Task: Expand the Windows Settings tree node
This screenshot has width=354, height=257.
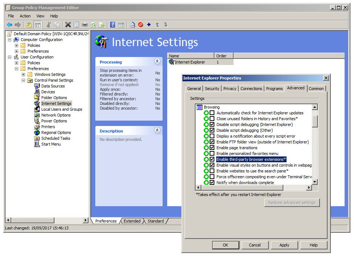Action: coord(23,74)
